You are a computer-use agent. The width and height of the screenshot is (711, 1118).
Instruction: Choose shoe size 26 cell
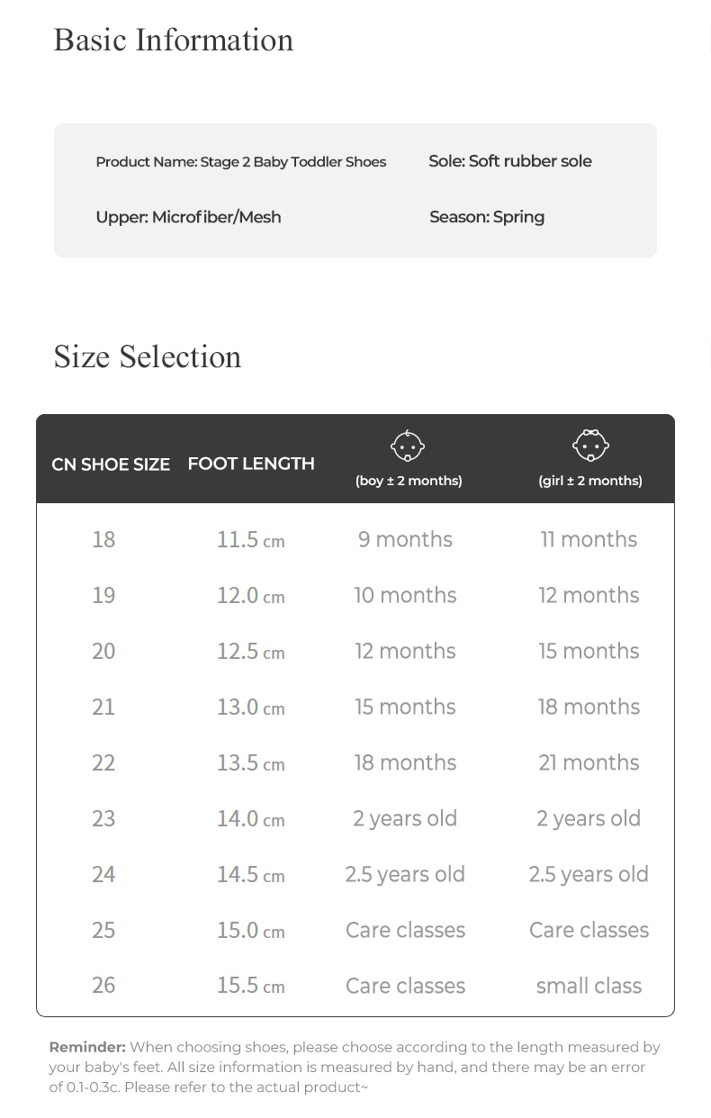103,986
